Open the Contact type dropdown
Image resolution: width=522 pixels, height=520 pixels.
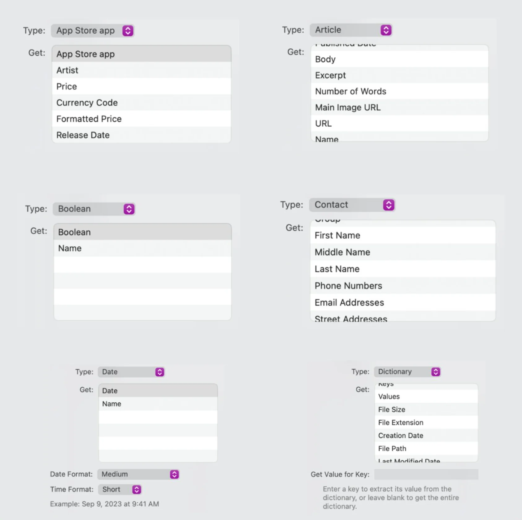pyautogui.click(x=388, y=205)
